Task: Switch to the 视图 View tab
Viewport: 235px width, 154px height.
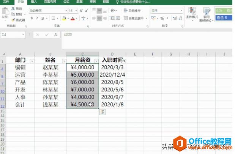Action: 106,2
